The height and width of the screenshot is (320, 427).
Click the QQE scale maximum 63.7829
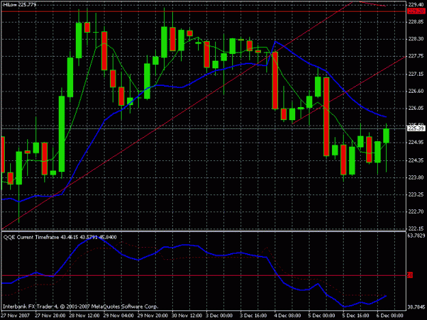coord(416,235)
